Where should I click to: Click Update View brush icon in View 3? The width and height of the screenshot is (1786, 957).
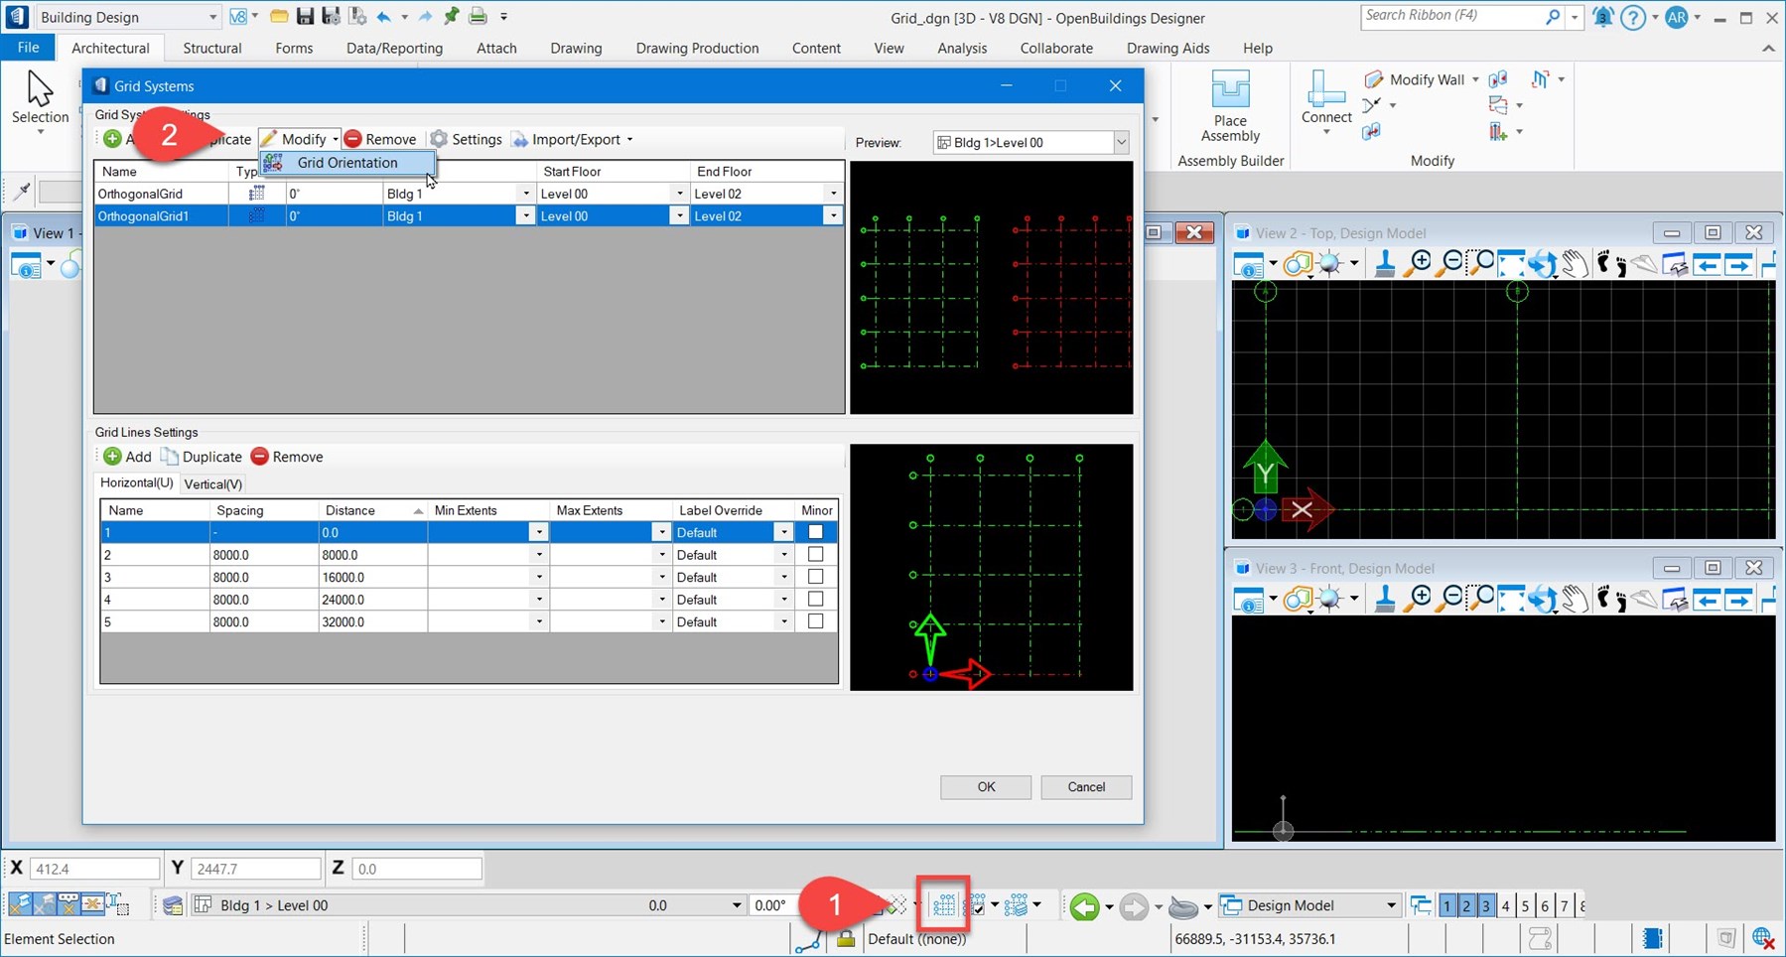pyautogui.click(x=1385, y=599)
